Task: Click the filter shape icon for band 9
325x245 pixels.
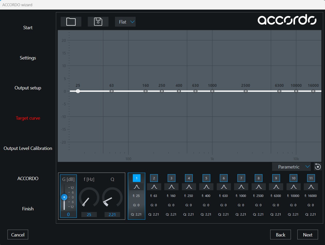Action: click(276, 187)
